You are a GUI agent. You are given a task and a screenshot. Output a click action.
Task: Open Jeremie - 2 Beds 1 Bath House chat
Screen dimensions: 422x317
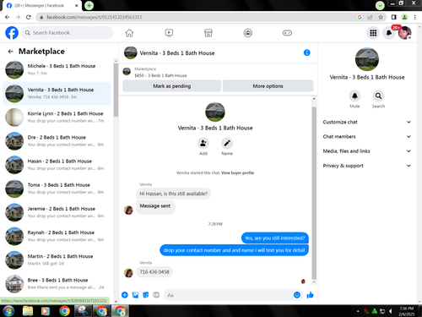pos(57,212)
